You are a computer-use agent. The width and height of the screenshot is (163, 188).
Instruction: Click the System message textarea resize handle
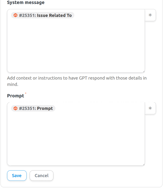[x=143, y=71]
